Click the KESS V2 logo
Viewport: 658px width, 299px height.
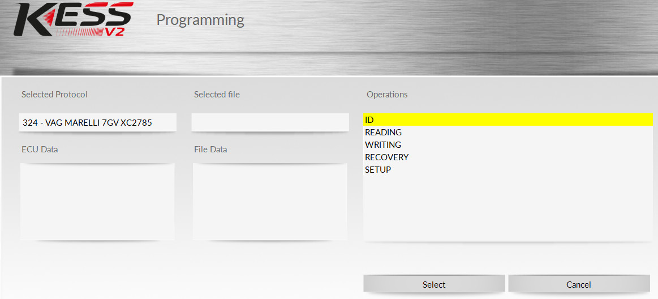pyautogui.click(x=73, y=20)
